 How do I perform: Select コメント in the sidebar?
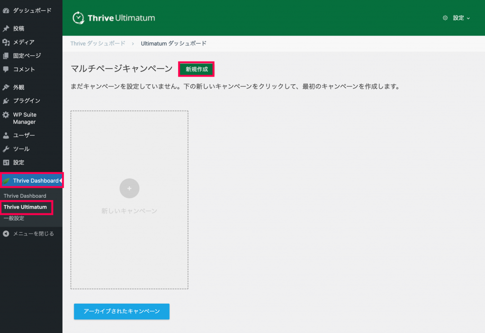click(x=31, y=69)
